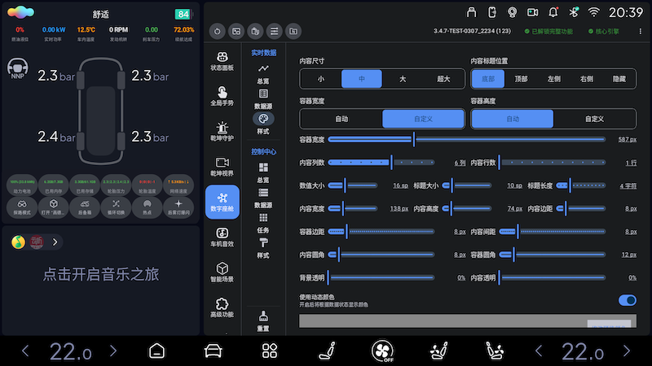Open 全局手势 gesture settings
The image size is (652, 366).
pos(222,96)
